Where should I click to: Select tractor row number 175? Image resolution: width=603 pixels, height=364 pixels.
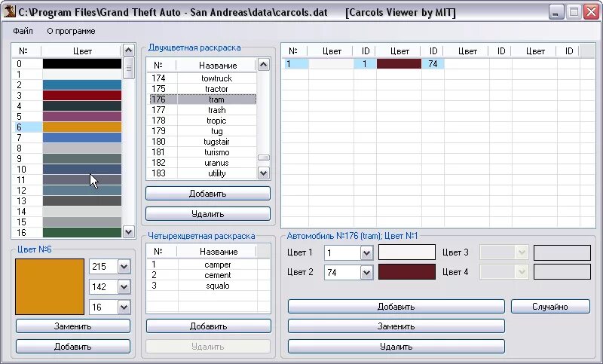[202, 89]
